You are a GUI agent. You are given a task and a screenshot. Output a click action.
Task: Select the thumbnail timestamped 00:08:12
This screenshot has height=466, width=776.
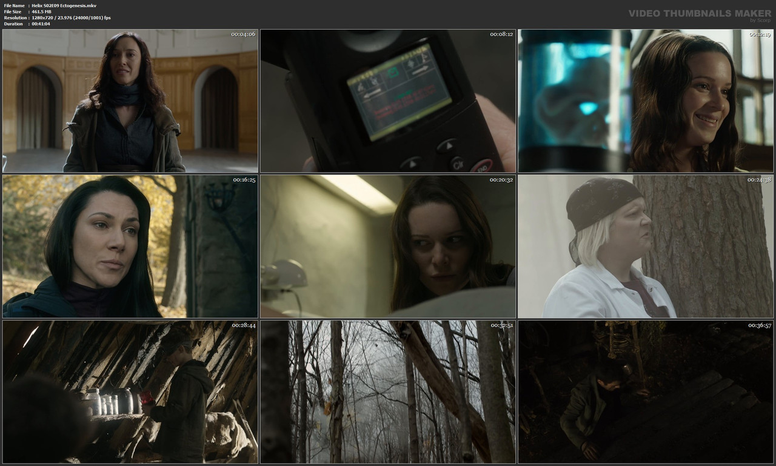click(x=388, y=101)
